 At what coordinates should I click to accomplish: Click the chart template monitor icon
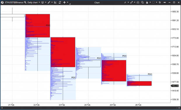[43, 2]
